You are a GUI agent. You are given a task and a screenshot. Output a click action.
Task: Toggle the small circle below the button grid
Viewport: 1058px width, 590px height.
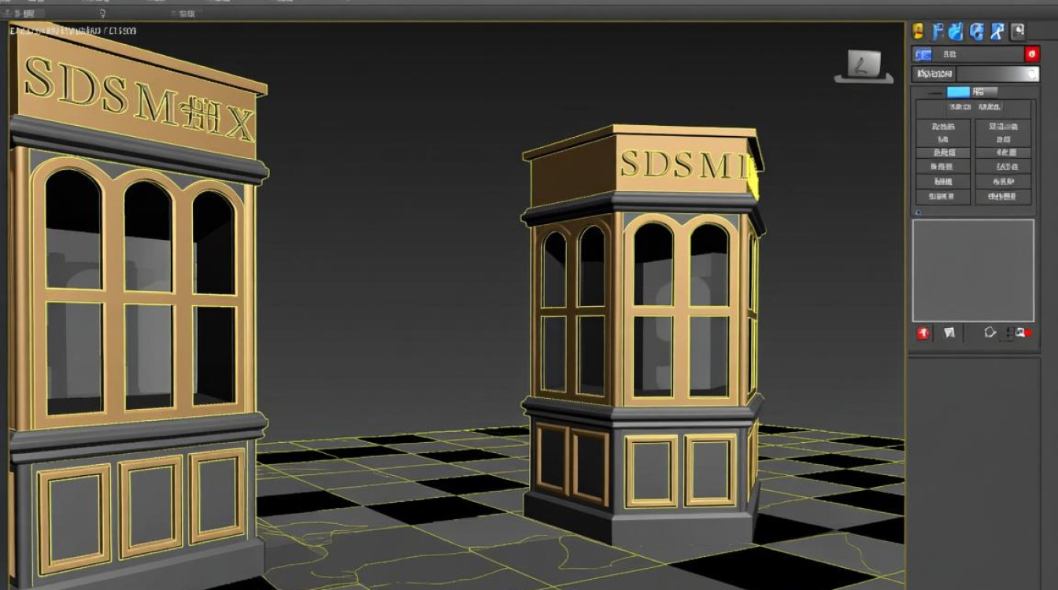click(x=918, y=212)
